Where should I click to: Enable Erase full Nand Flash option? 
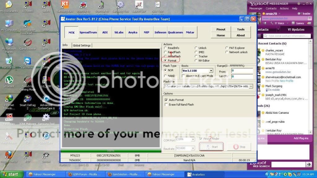[167, 105]
